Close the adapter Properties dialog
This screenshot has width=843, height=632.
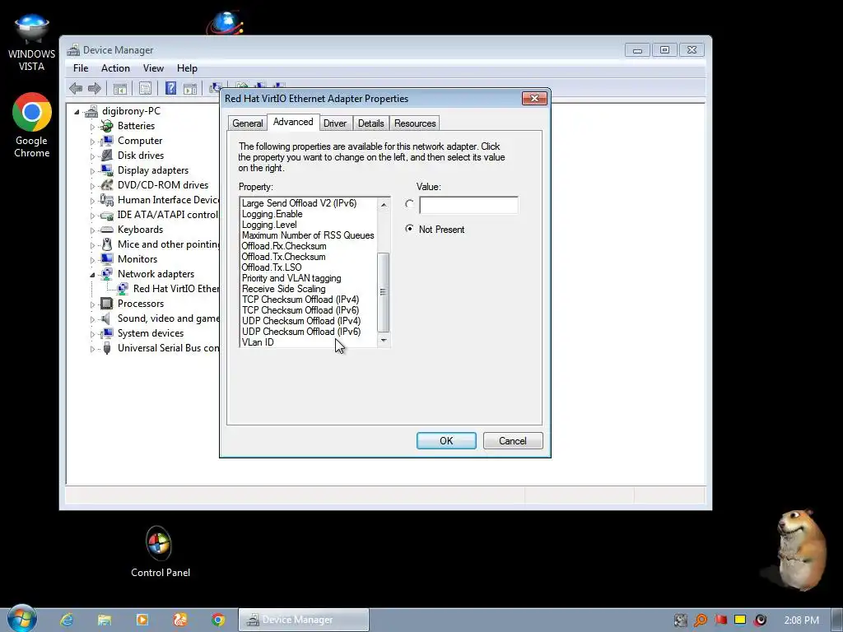pyautogui.click(x=534, y=99)
